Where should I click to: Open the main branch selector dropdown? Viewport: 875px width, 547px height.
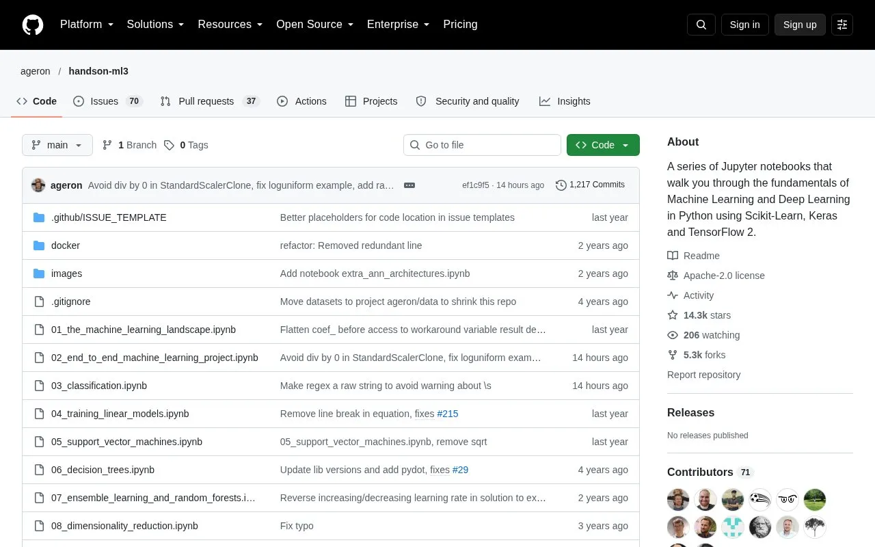click(x=57, y=145)
